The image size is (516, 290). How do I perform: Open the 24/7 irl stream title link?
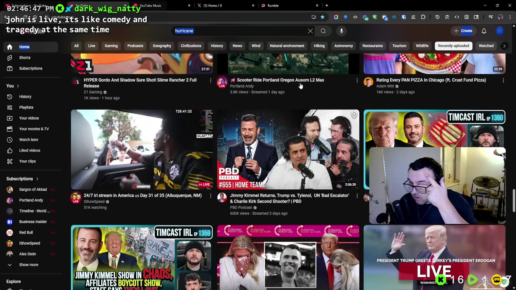point(143,196)
